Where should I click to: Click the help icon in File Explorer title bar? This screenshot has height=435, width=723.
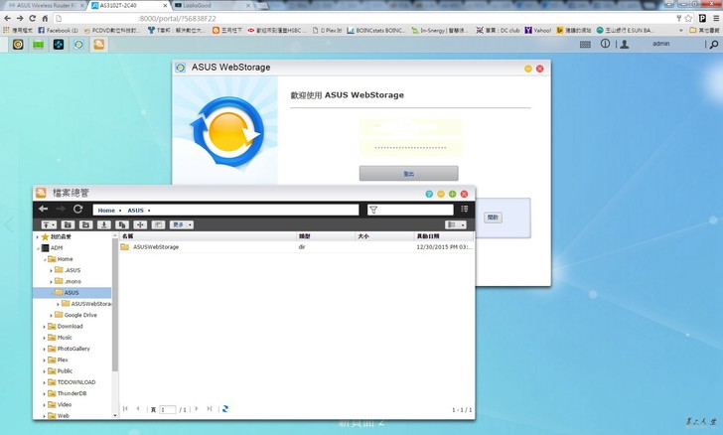pos(429,194)
